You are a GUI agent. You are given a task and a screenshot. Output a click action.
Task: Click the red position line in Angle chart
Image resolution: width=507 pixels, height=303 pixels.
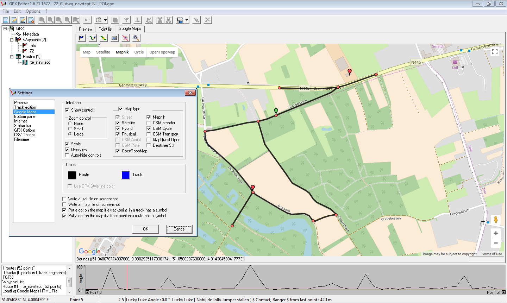click(x=127, y=278)
